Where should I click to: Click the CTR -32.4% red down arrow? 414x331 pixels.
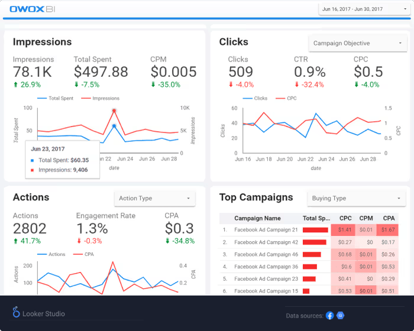296,85
